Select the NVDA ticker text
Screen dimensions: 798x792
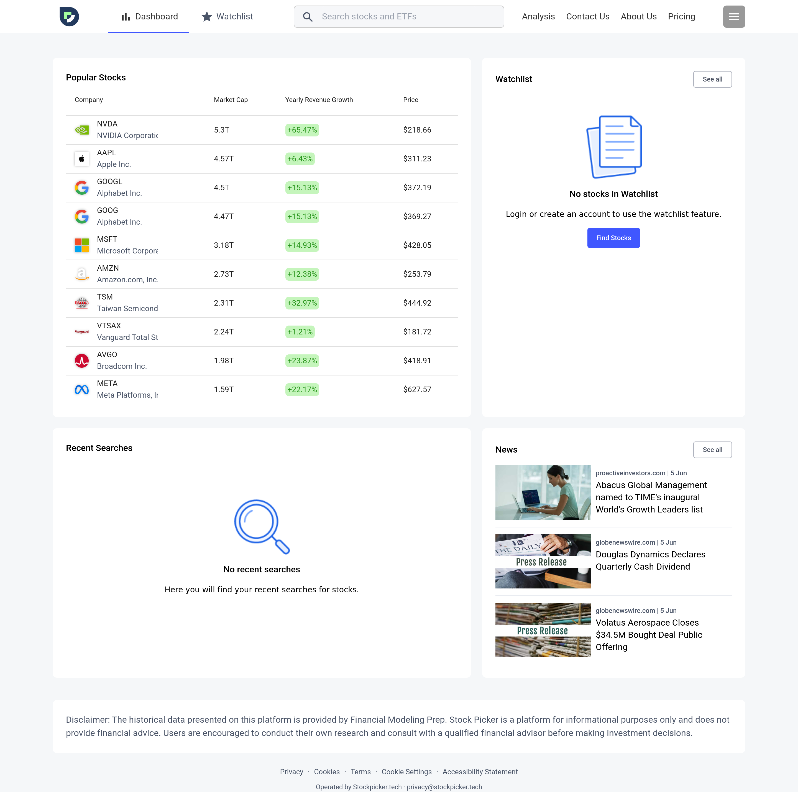[108, 124]
